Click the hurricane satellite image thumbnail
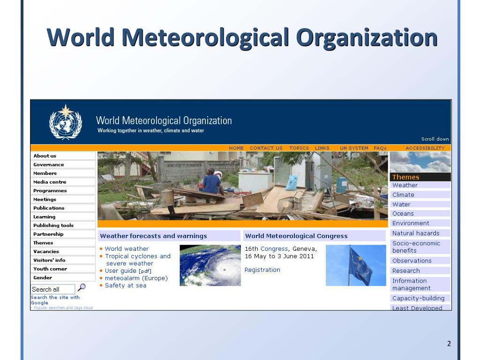 tap(210, 265)
